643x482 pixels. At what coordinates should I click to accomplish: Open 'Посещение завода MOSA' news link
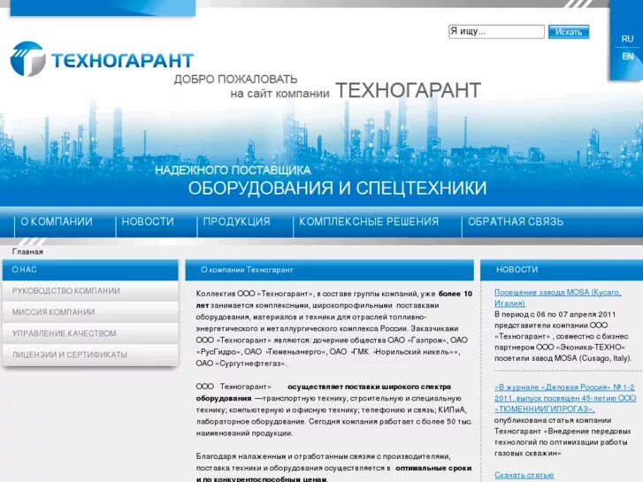(558, 298)
